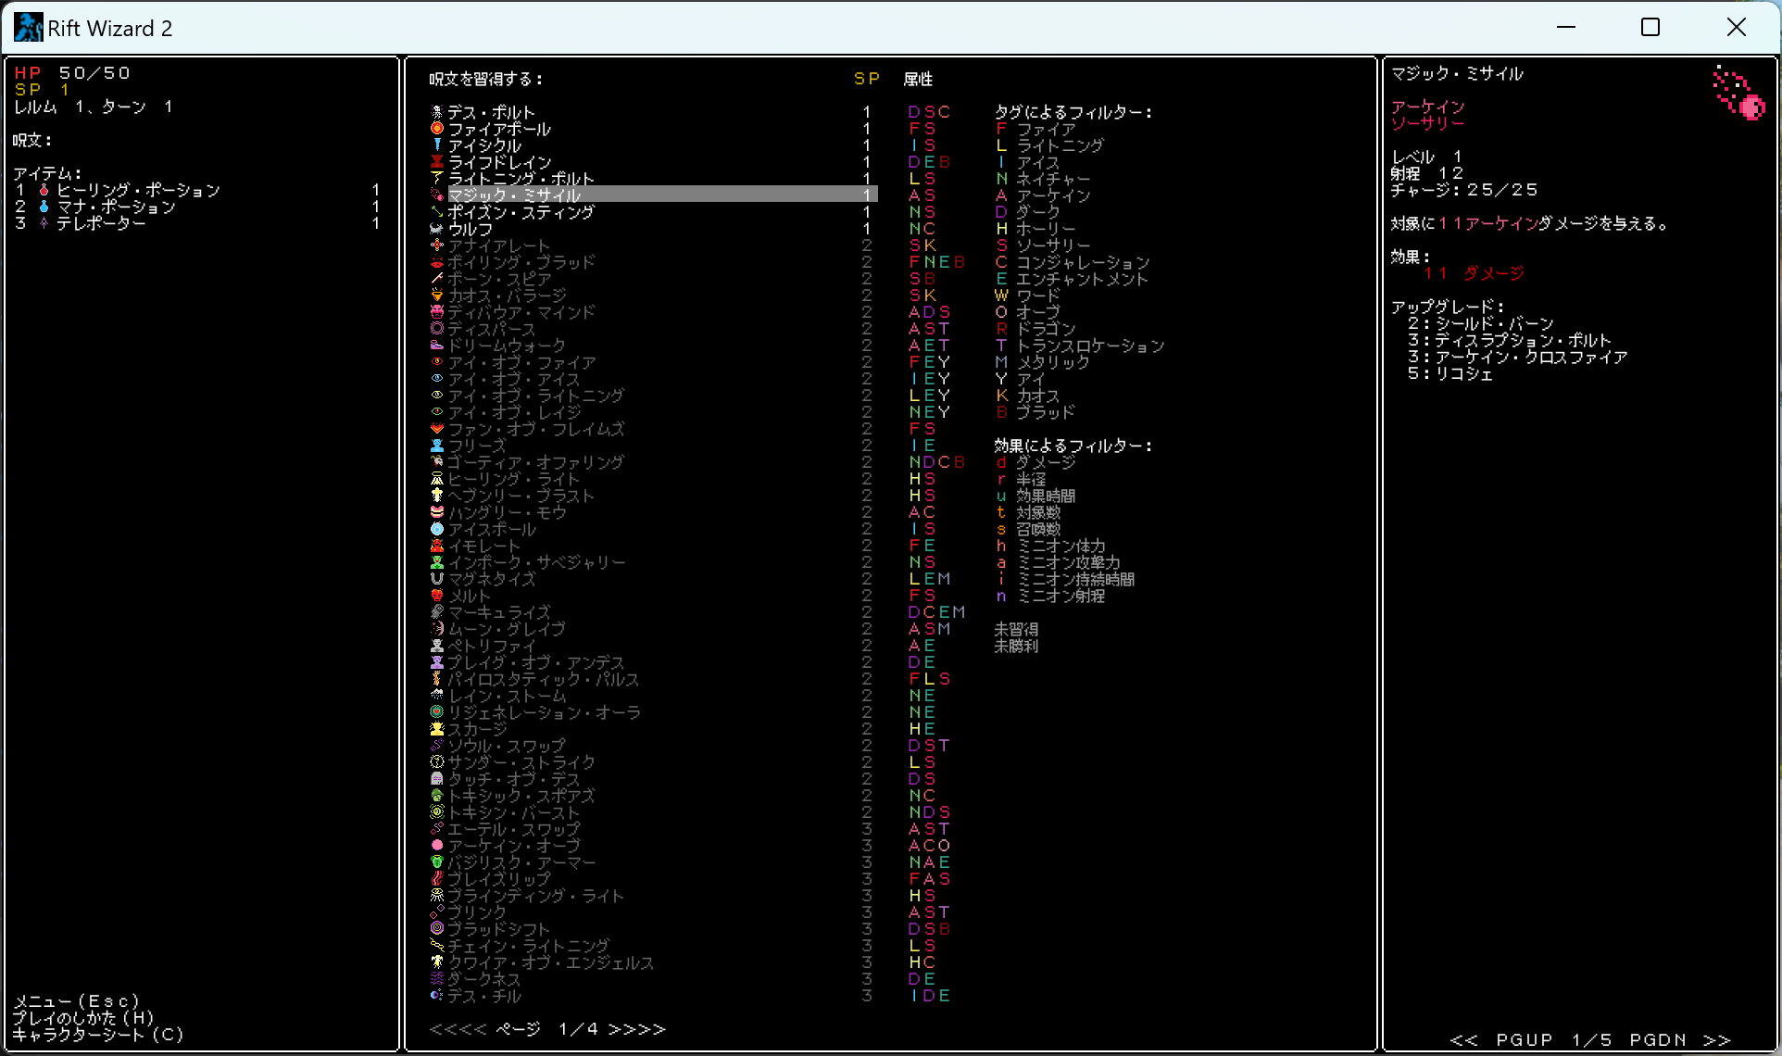The image size is (1782, 1056).
Task: Click the Death Bolt skull icon
Action: pos(437,112)
